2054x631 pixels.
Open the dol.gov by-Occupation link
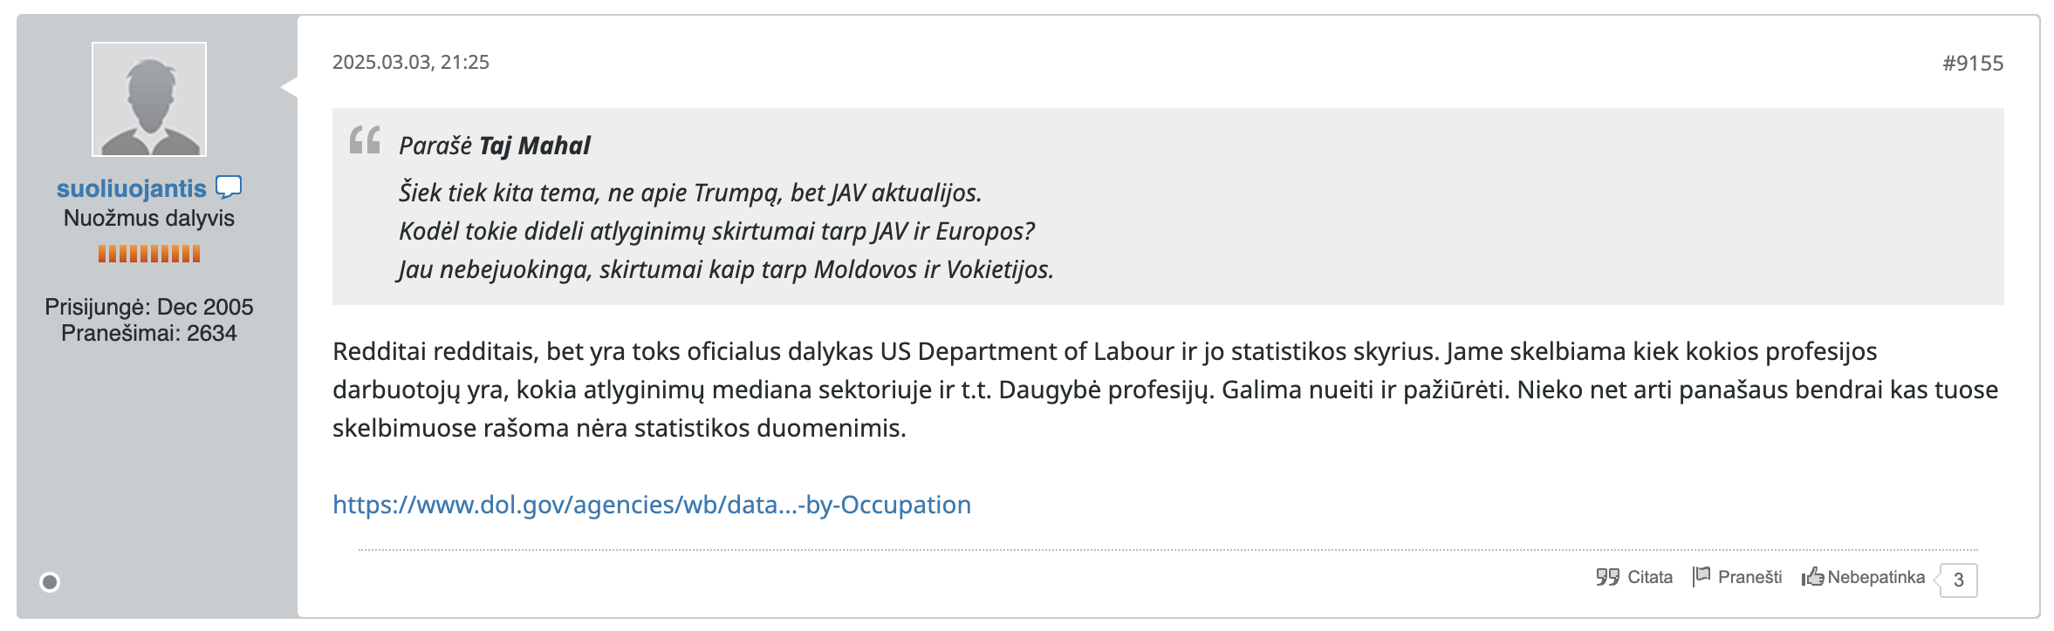(651, 505)
